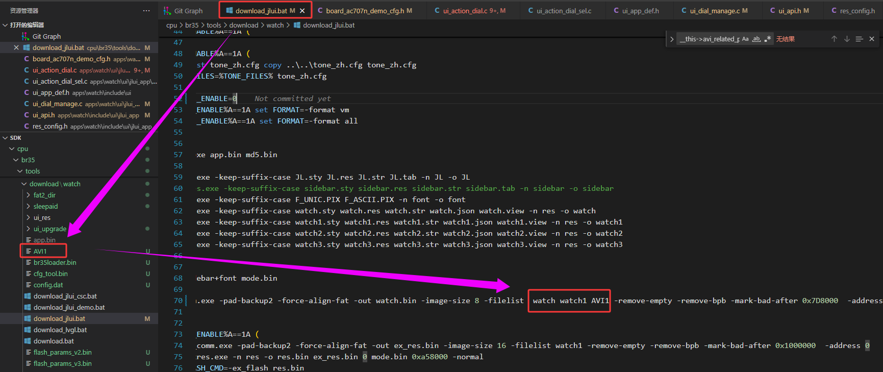Toggle match case in find widget

745,39
